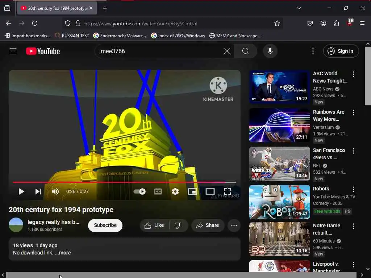
Task: Open a new tab with plus
Action: click(105, 8)
